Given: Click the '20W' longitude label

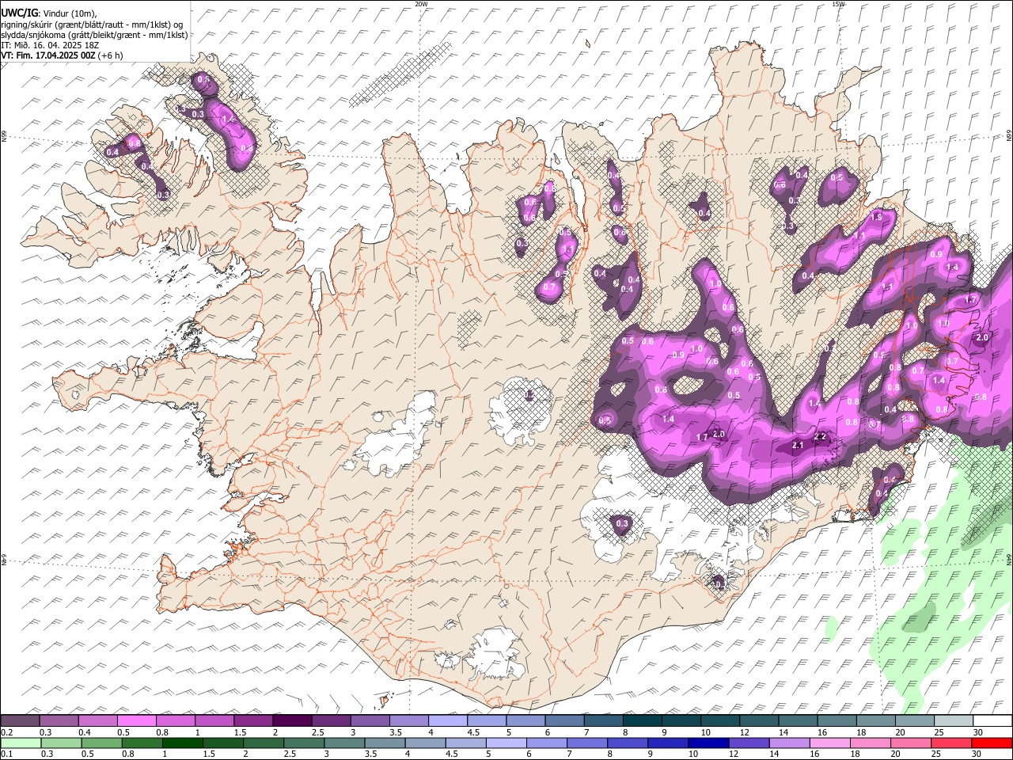Looking at the screenshot, I should point(421,3).
